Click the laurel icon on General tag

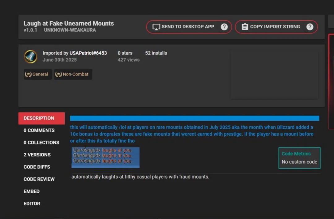pos(28,74)
